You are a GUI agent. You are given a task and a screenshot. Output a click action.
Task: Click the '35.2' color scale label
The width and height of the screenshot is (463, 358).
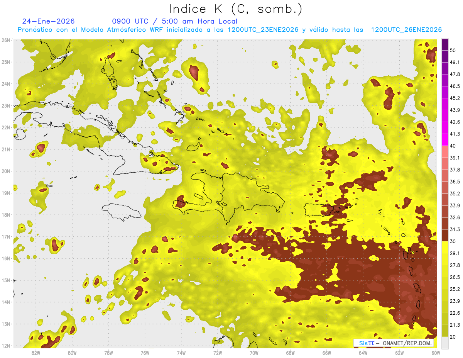(x=455, y=194)
